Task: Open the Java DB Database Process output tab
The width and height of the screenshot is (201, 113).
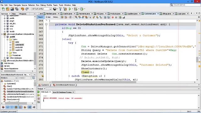Action: pyautogui.click(x=62, y=92)
